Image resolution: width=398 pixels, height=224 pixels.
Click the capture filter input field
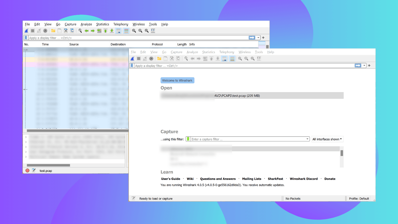pyautogui.click(x=248, y=139)
